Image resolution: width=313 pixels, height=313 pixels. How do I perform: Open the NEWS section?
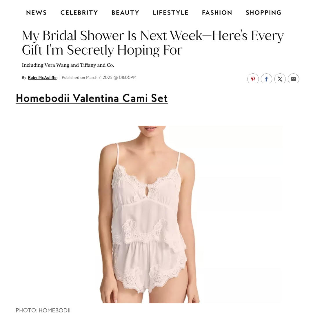(x=36, y=12)
